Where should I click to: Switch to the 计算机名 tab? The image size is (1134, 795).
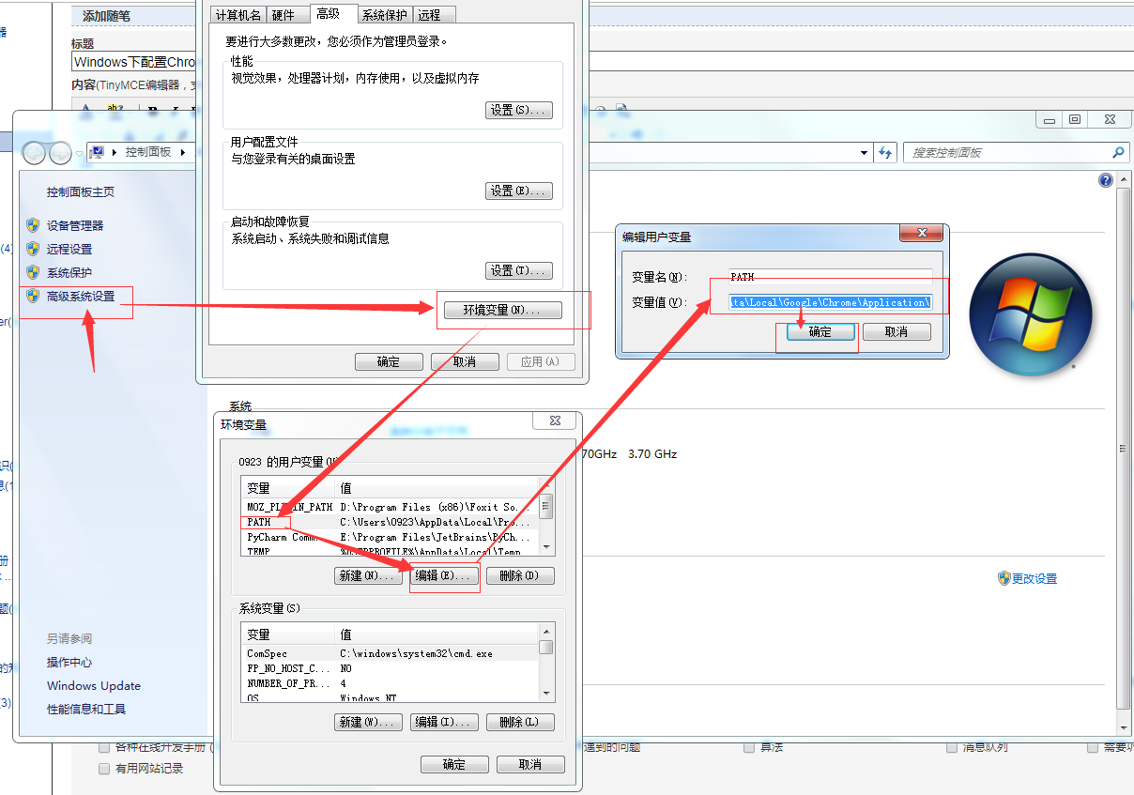click(x=242, y=14)
